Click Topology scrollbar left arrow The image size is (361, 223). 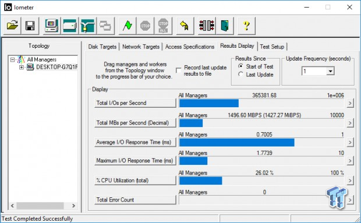[12, 206]
